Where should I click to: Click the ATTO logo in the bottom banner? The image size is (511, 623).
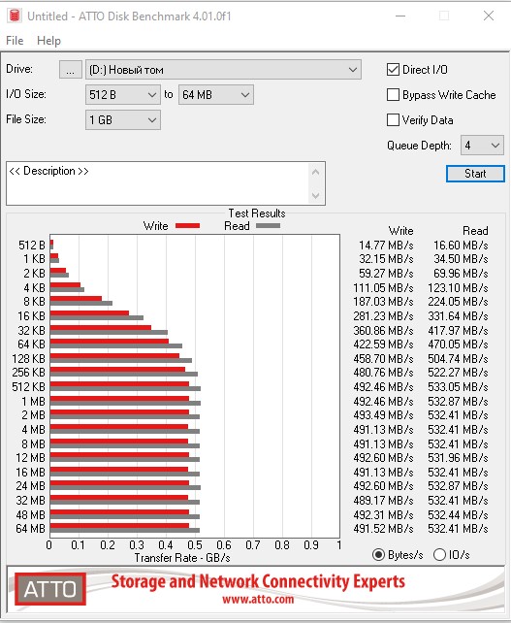(x=50, y=589)
